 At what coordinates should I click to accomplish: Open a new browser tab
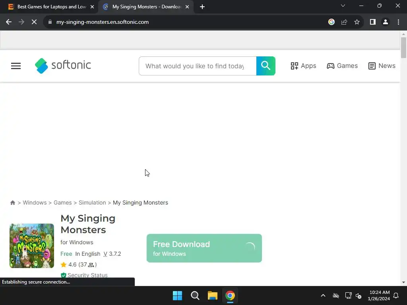[202, 7]
